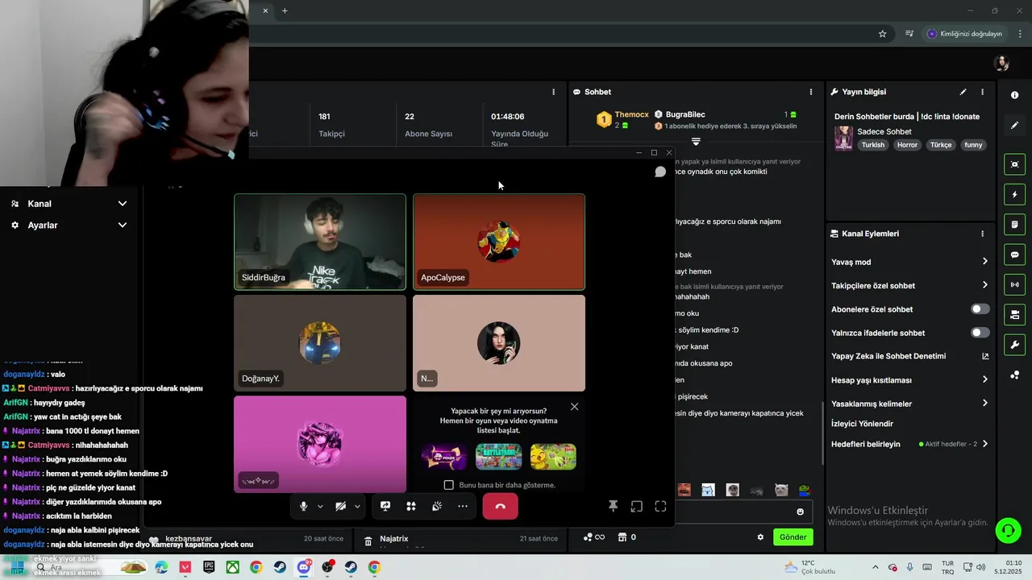Expand 'Takipçilere özel sohbet' setting
This screenshot has width=1032, height=580.
pyautogui.click(x=909, y=285)
